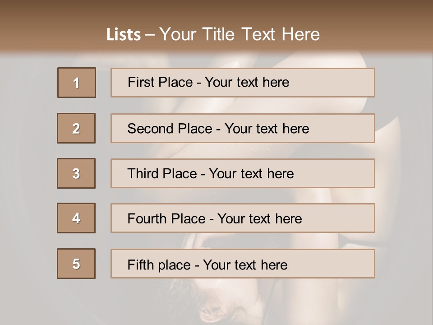Click 'Your text here' in Fifth place row

(245, 265)
